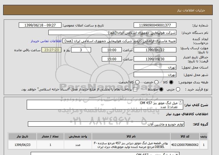Click the need number field 1199090049001377
This screenshot has height=155, width=219.
point(155,25)
